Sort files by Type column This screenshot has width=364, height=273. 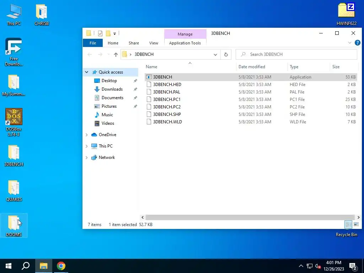coord(309,66)
